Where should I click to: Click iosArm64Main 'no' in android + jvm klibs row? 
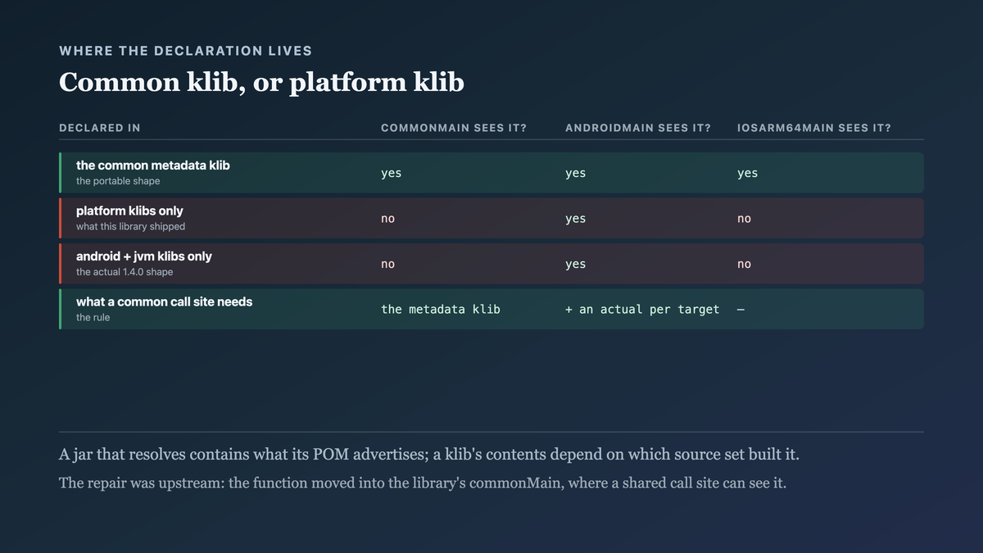745,264
